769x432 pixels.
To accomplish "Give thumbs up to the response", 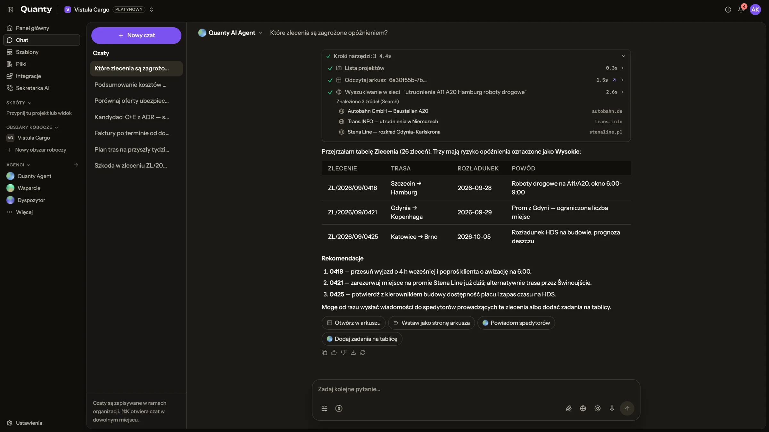I will click(x=334, y=352).
